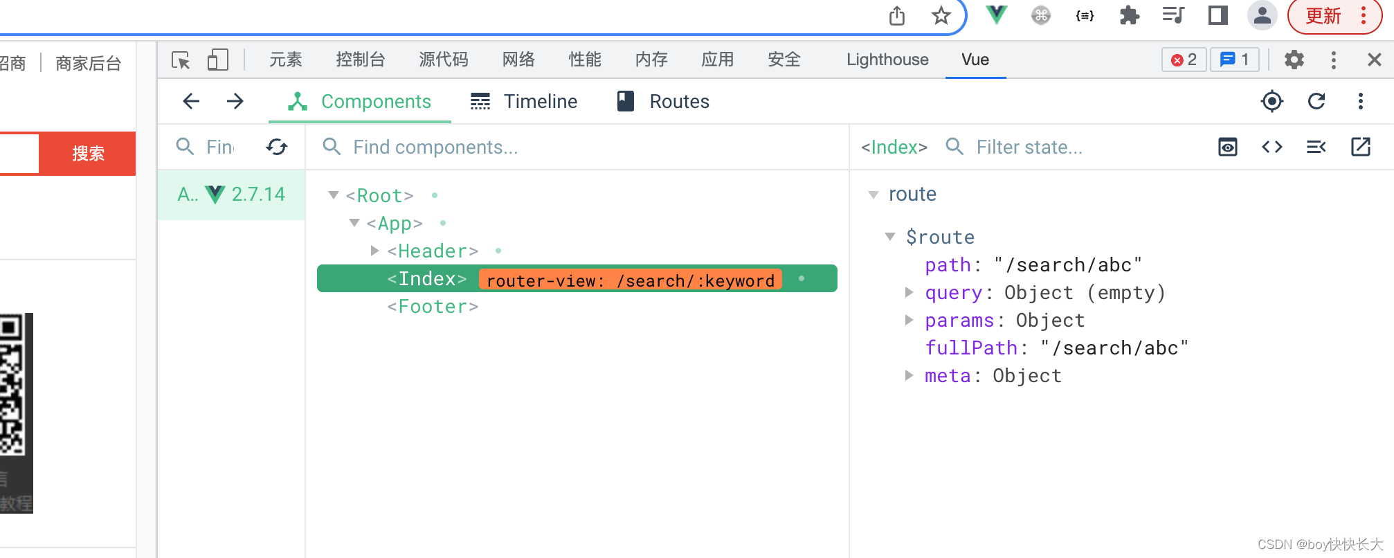This screenshot has width=1394, height=558.
Task: Switch to the 性能 tab
Action: [585, 60]
